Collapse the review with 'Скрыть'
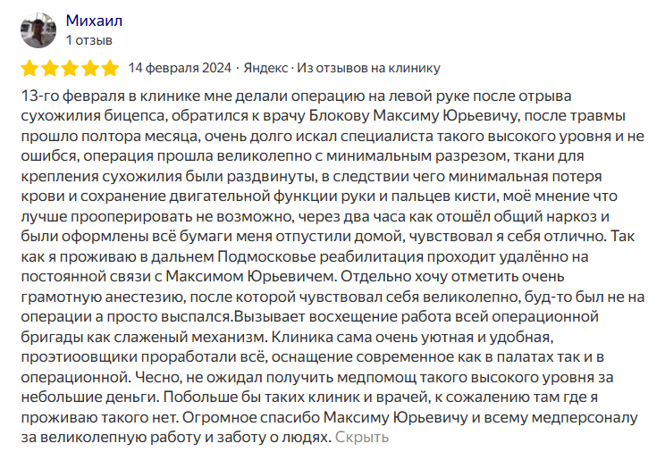This screenshot has width=665, height=452. (x=362, y=438)
